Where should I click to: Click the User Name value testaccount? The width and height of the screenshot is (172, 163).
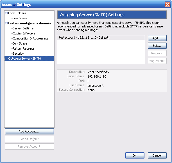pyautogui.click(x=96, y=85)
